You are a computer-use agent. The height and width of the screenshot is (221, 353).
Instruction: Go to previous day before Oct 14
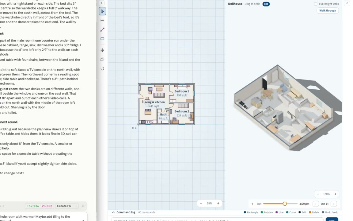[x=316, y=204]
